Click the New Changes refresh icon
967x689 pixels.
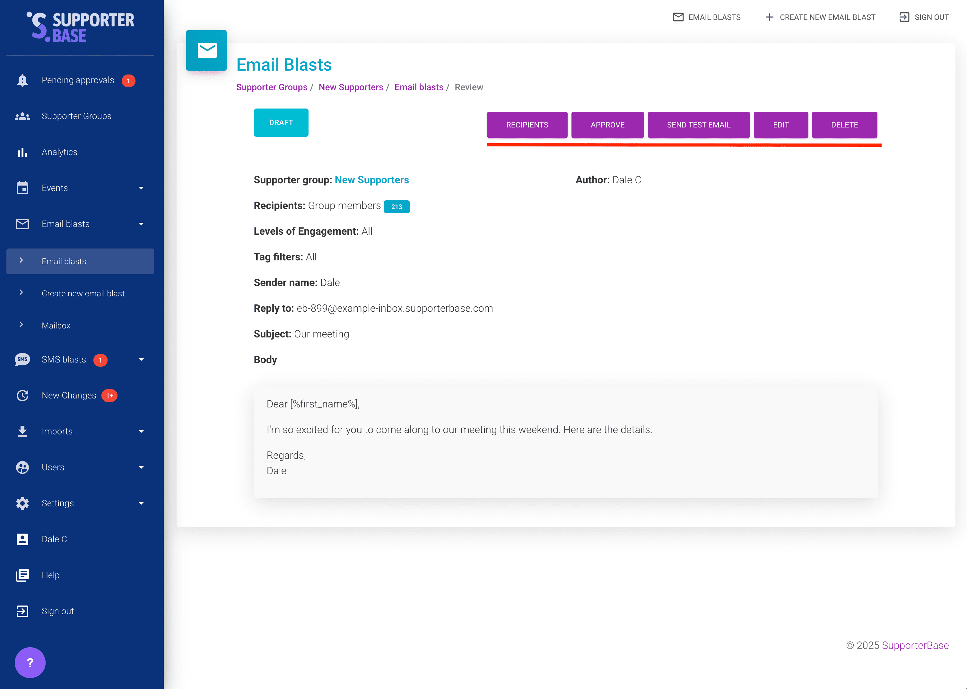22,396
